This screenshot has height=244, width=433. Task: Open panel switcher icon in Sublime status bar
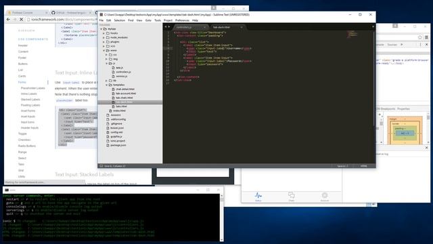[101, 166]
